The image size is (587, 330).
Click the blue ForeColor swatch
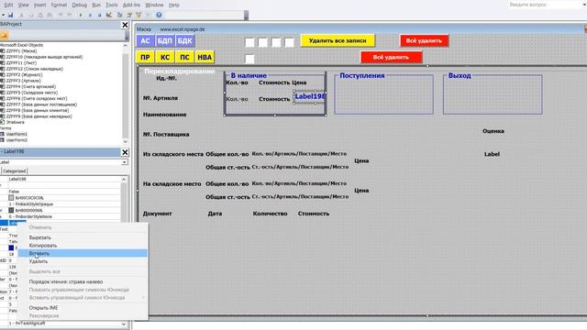tap(11, 247)
